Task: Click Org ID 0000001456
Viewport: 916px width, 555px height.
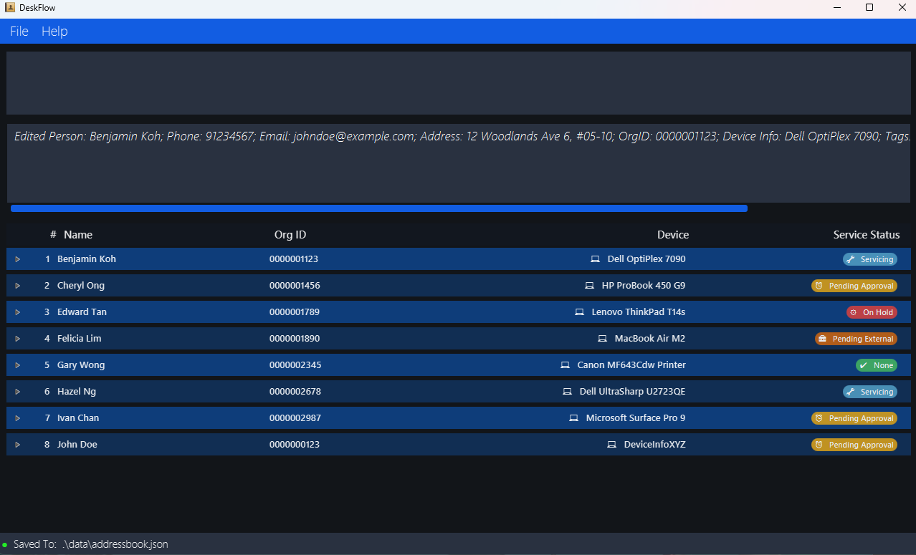Action: pyautogui.click(x=295, y=286)
